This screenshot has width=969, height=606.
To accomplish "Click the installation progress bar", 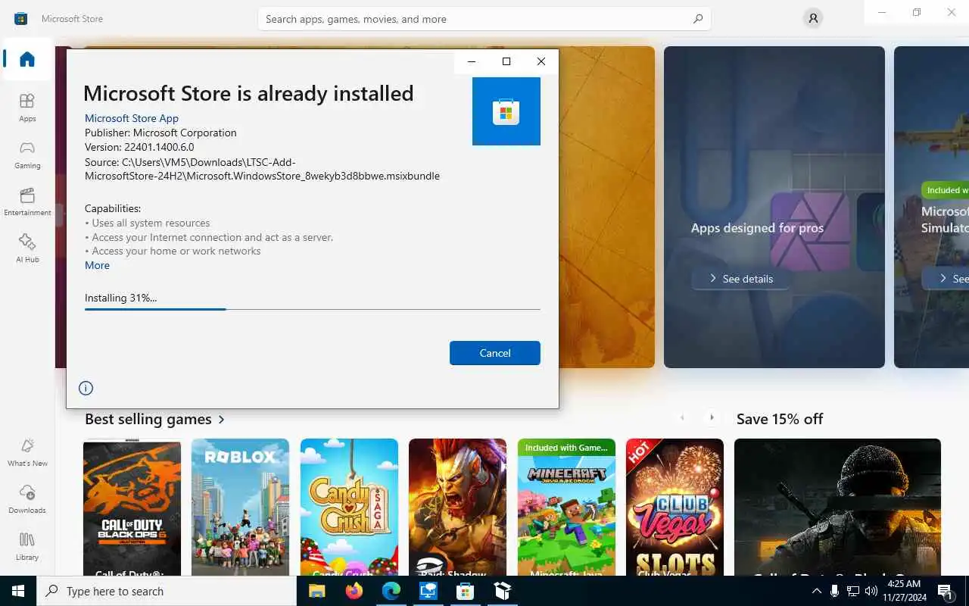I will 313,309.
